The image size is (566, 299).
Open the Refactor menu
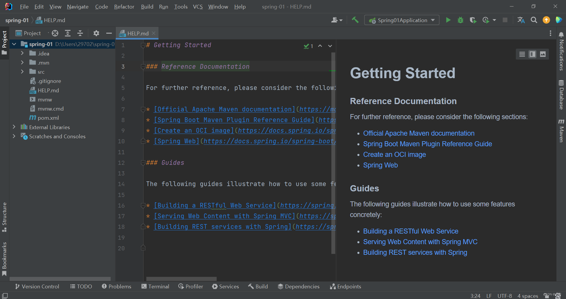(124, 6)
